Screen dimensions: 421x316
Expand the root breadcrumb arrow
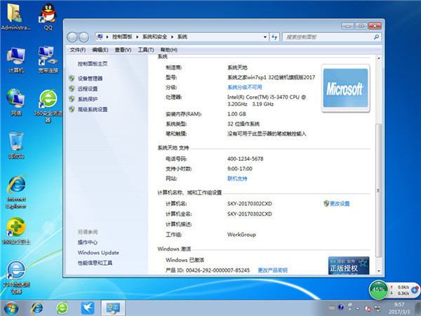coord(107,37)
